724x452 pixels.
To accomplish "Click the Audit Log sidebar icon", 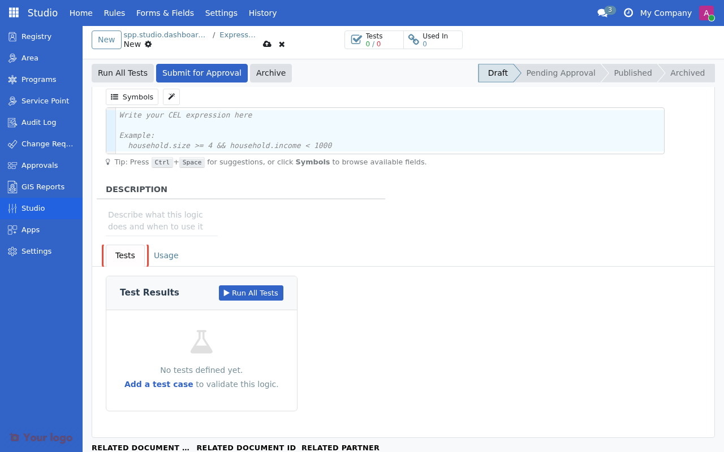I will (x=12, y=122).
